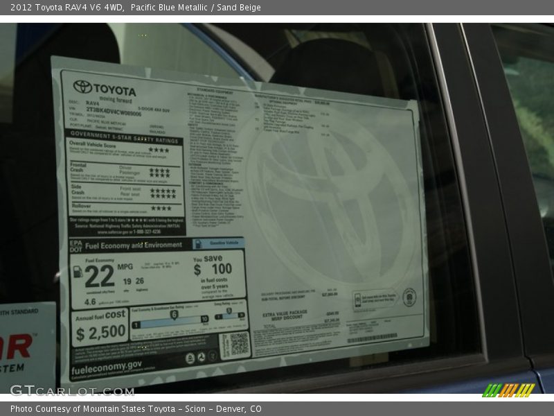The height and width of the screenshot is (416, 554).
Task: Click the 'Rollover' label
Action: click(x=81, y=206)
